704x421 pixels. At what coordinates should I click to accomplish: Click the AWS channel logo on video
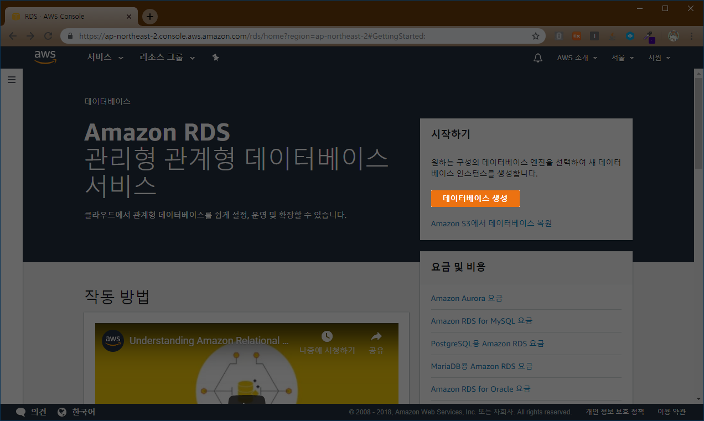pos(113,340)
